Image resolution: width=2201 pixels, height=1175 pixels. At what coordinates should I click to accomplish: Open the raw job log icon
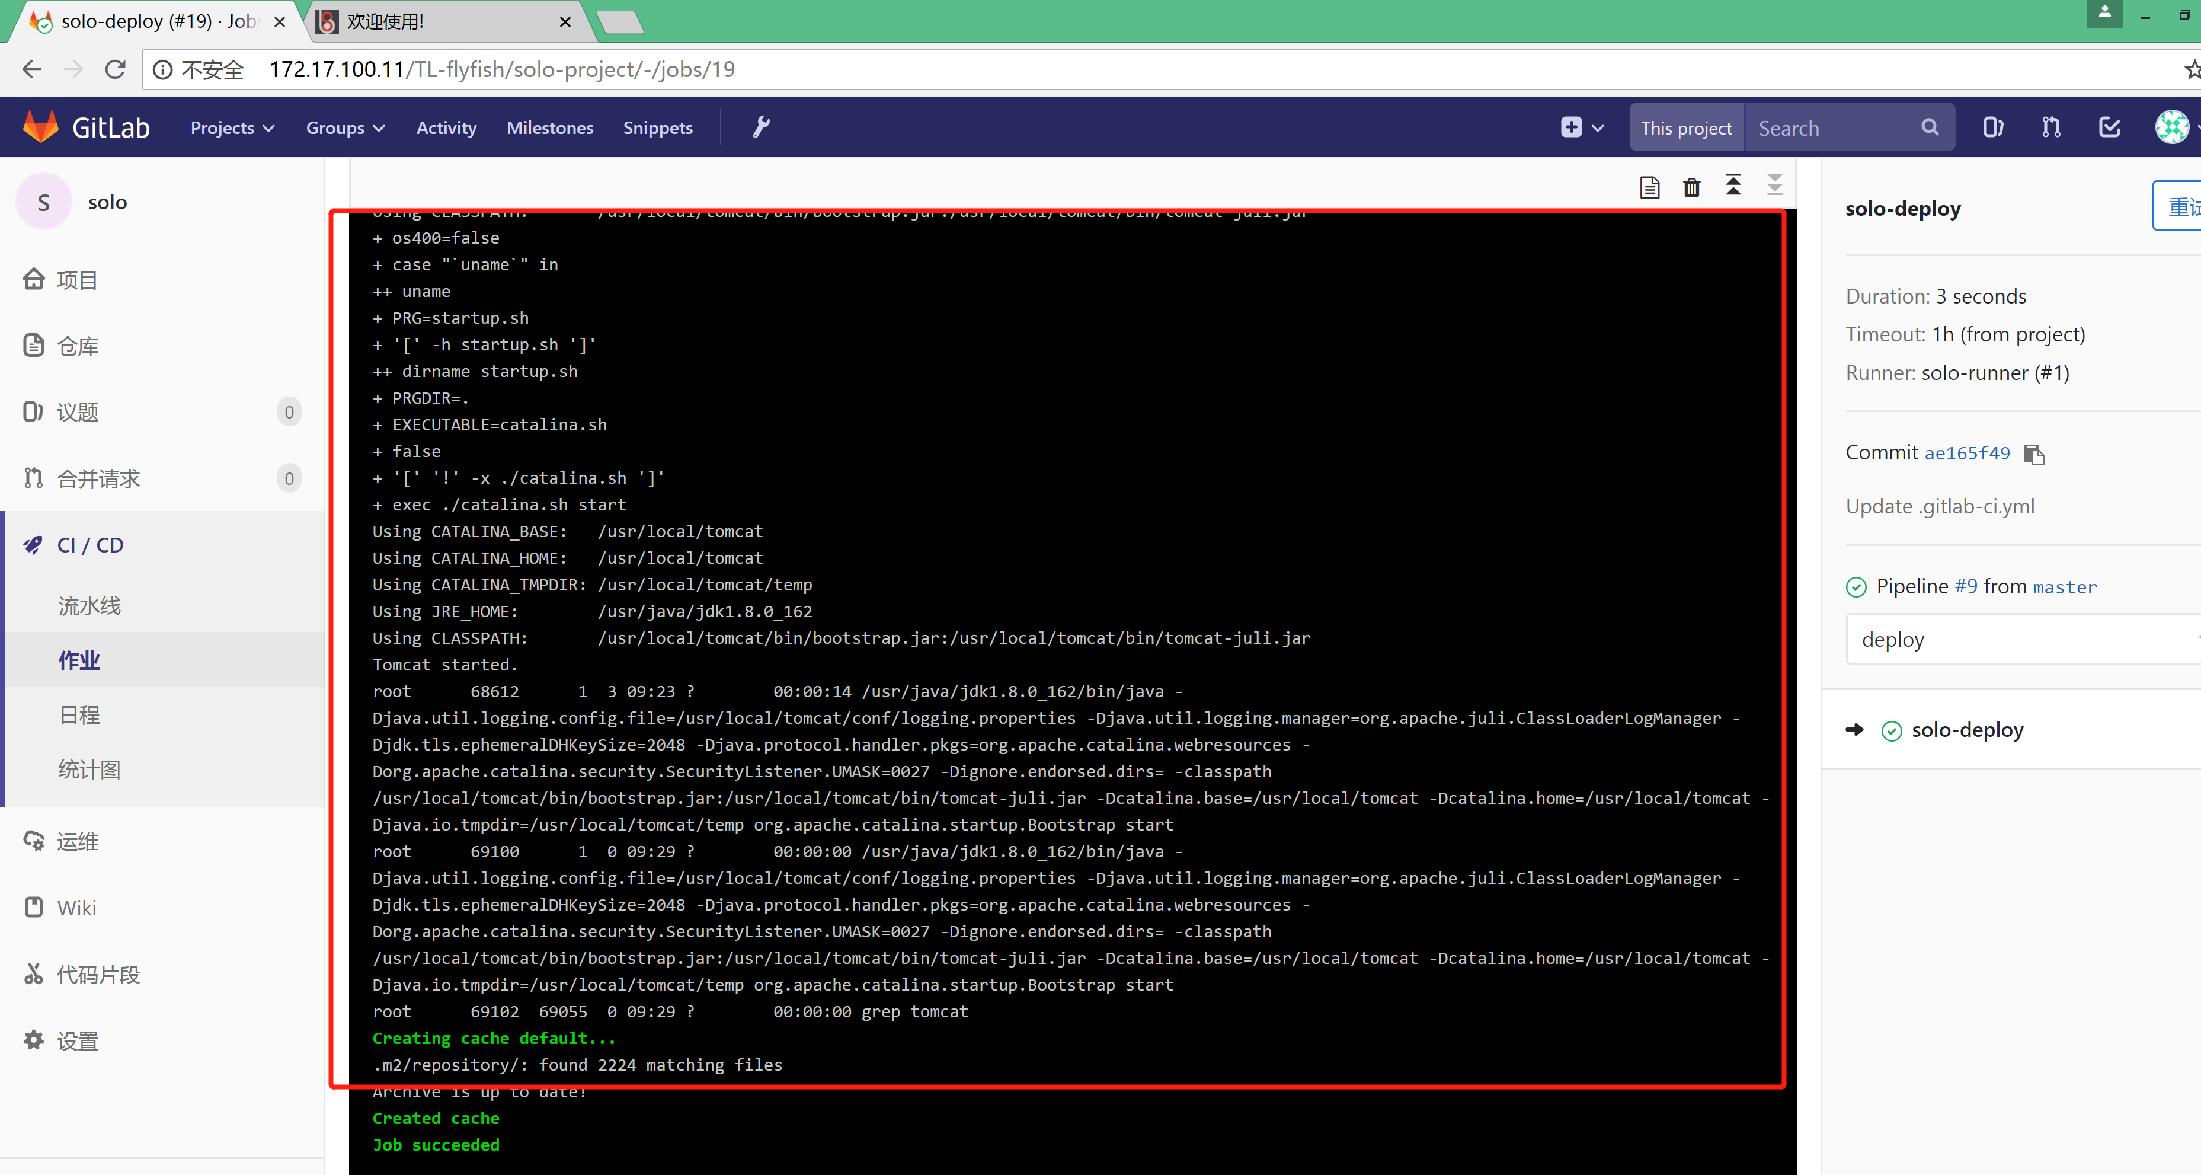click(1649, 186)
